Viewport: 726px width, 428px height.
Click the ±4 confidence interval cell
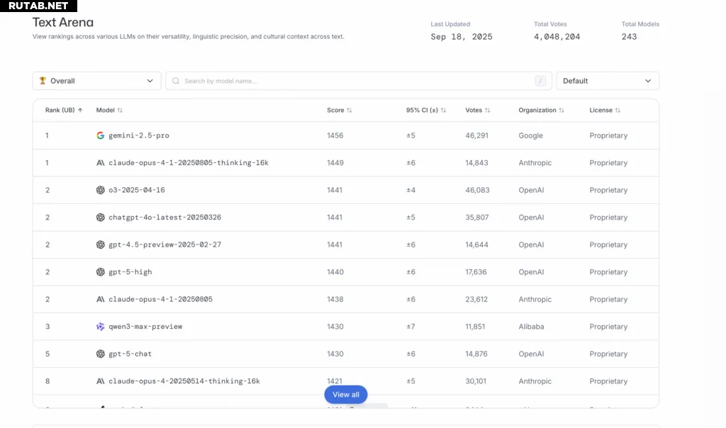411,190
